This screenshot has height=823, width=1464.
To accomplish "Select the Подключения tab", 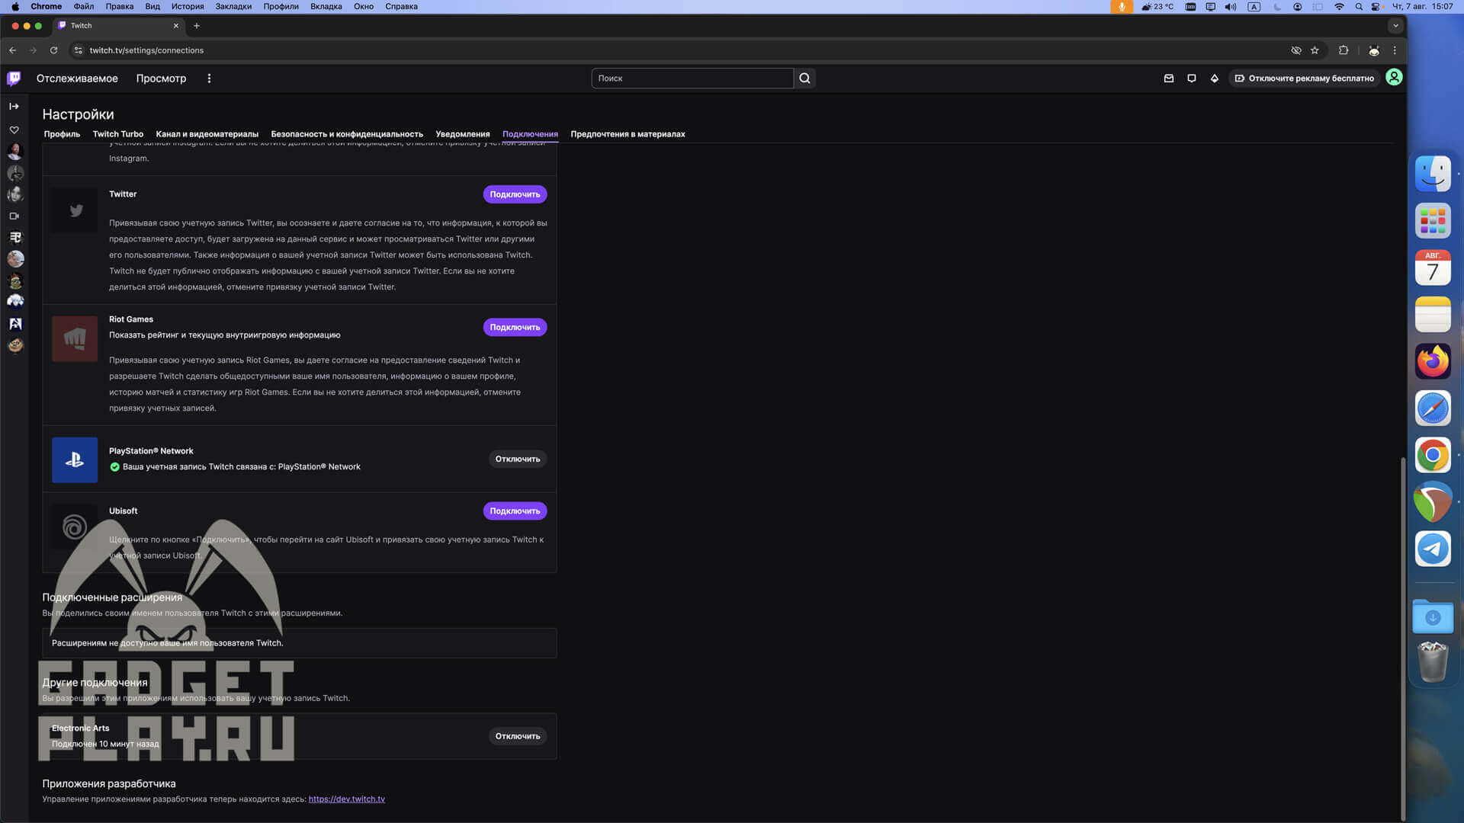I will (530, 134).
